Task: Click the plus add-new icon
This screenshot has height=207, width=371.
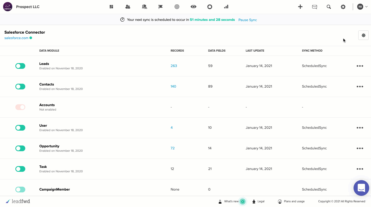Action: click(300, 7)
